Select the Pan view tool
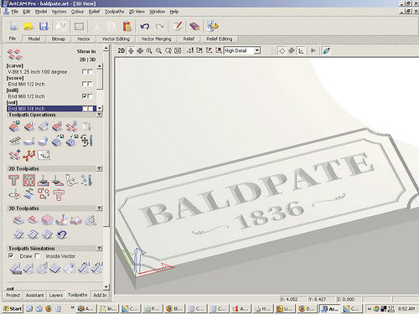The image size is (419, 314). (x=140, y=50)
